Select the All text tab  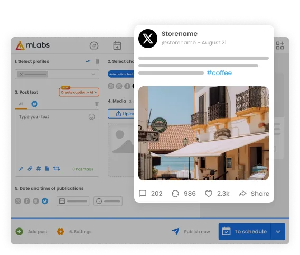(21, 104)
